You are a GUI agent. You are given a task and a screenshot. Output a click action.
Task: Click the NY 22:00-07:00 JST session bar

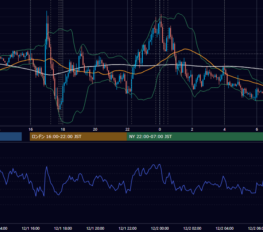click(x=195, y=136)
